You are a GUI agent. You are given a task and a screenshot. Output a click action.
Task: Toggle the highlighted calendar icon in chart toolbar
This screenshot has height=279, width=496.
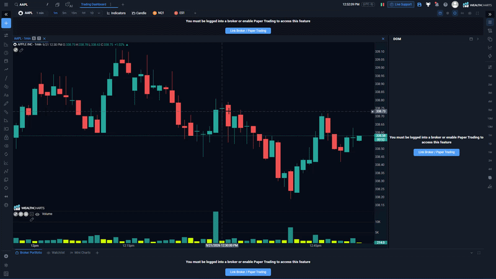coord(440,13)
